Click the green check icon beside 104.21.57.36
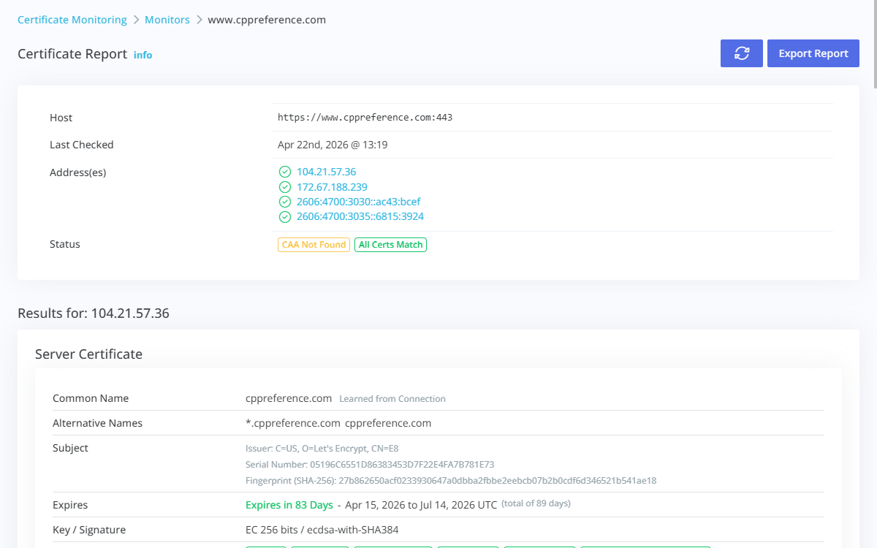 tap(284, 172)
